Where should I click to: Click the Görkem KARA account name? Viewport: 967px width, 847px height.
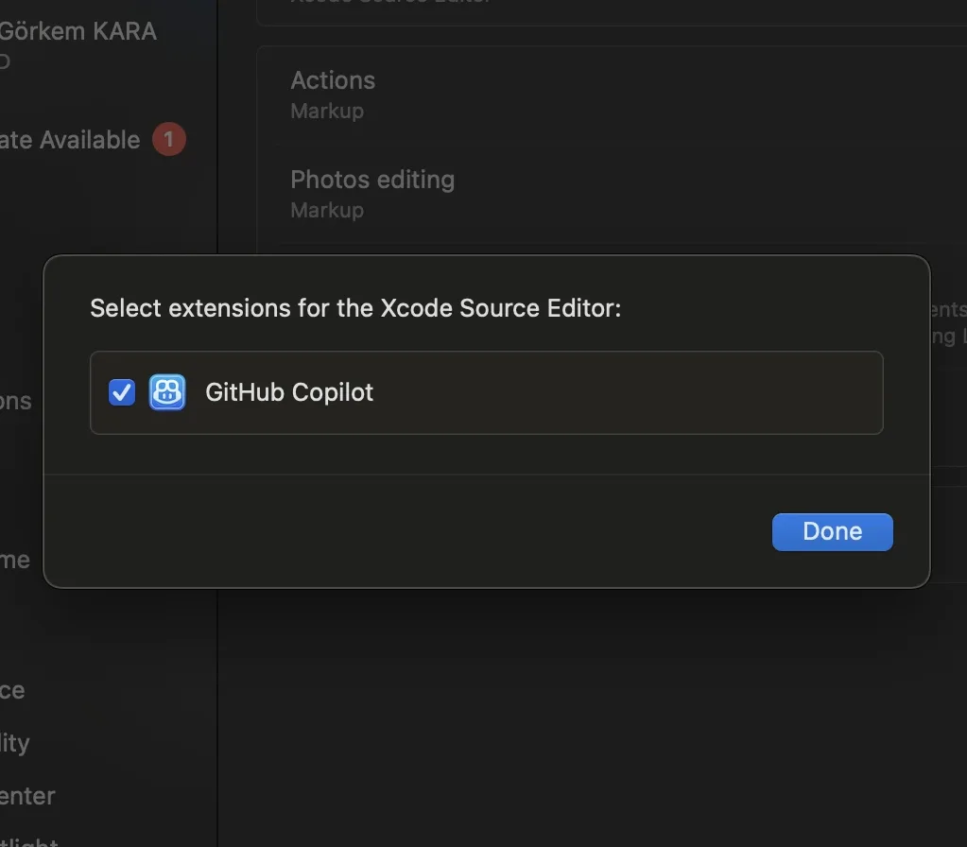pyautogui.click(x=78, y=31)
